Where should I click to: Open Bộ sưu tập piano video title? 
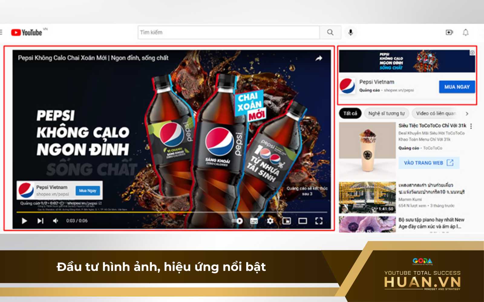431,223
